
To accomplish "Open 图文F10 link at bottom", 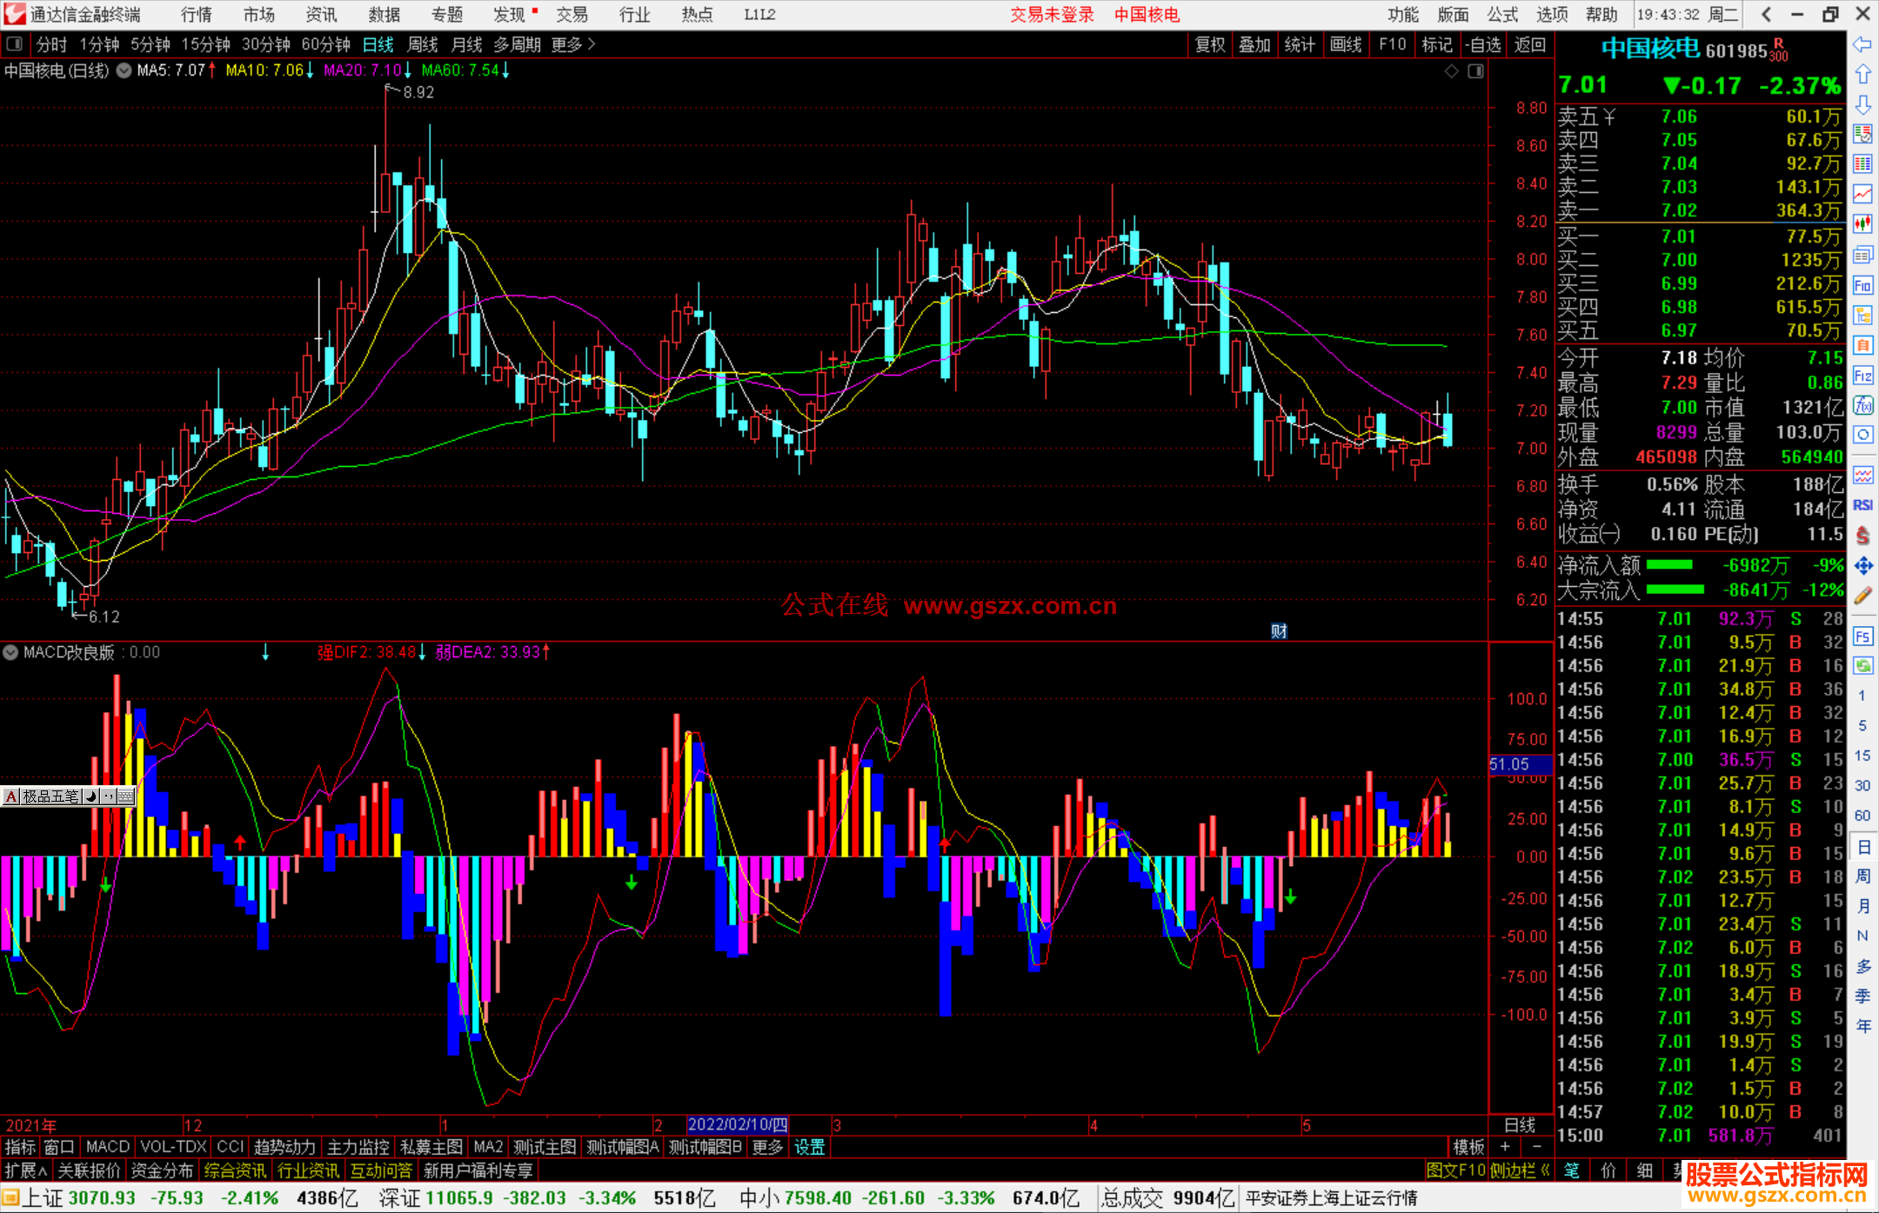I will (x=1456, y=1171).
